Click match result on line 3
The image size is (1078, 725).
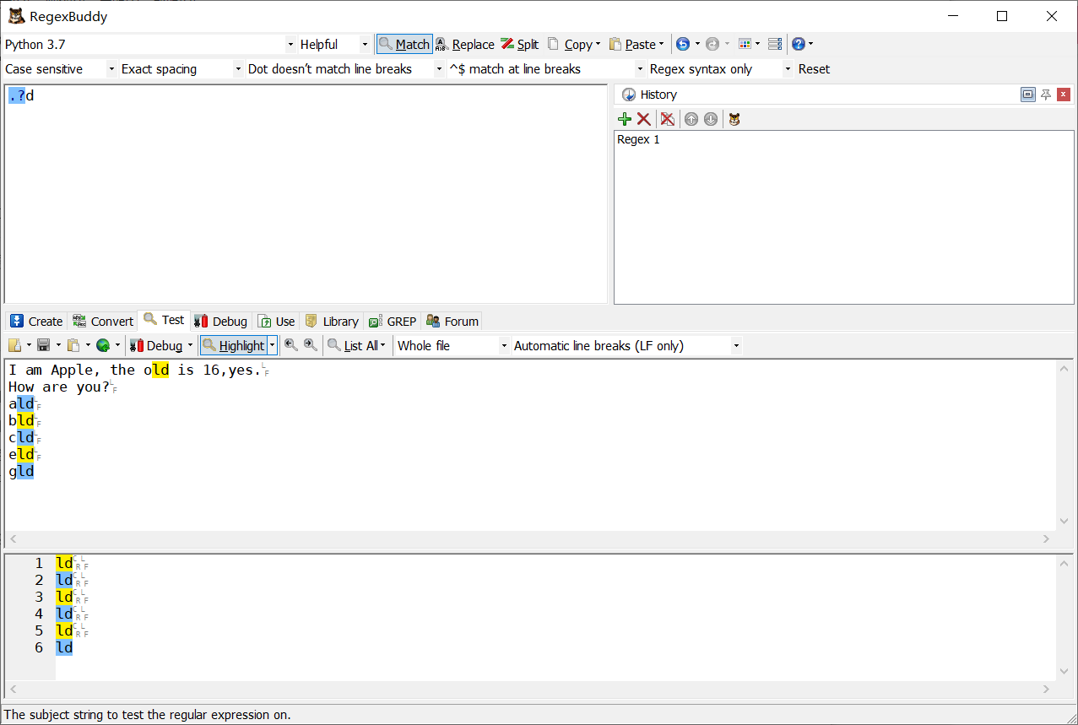coord(64,597)
